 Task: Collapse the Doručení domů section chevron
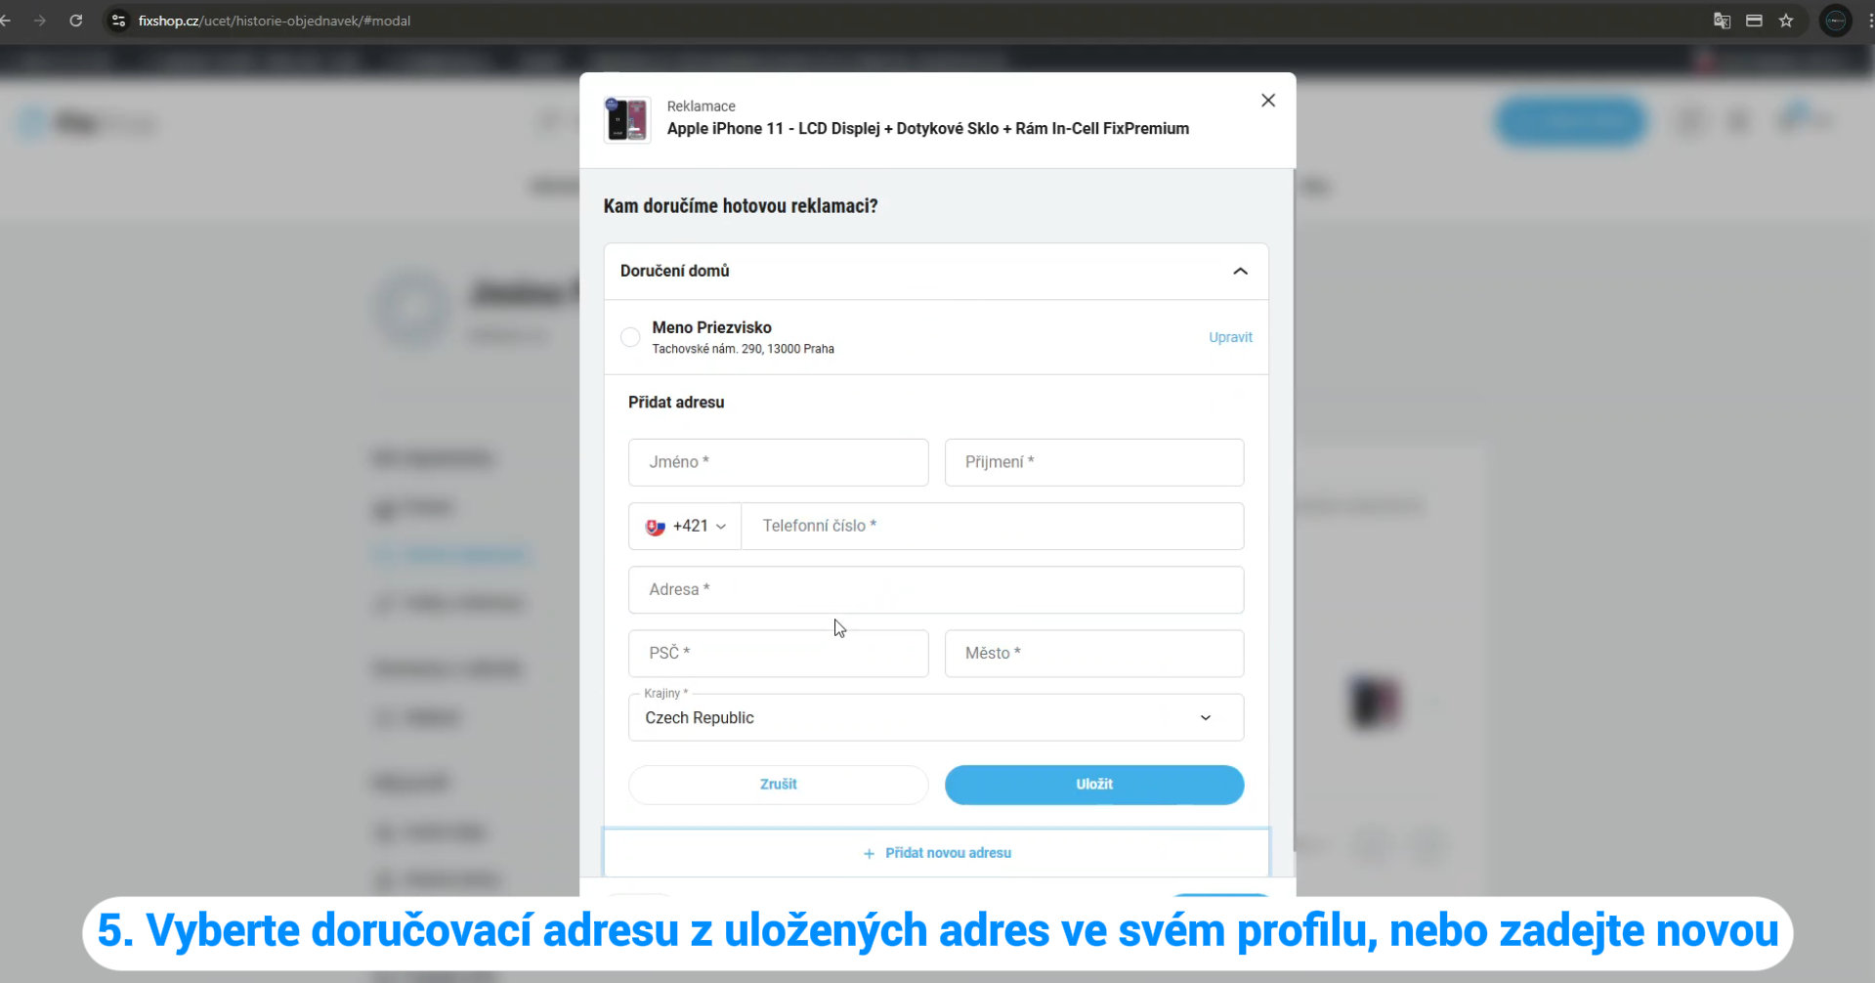coord(1240,271)
